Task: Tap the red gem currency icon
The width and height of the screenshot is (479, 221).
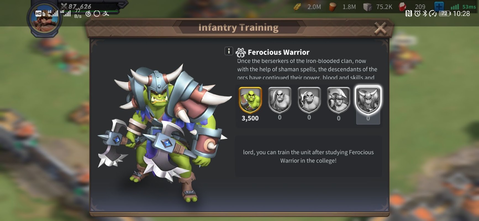Action: pyautogui.click(x=402, y=7)
